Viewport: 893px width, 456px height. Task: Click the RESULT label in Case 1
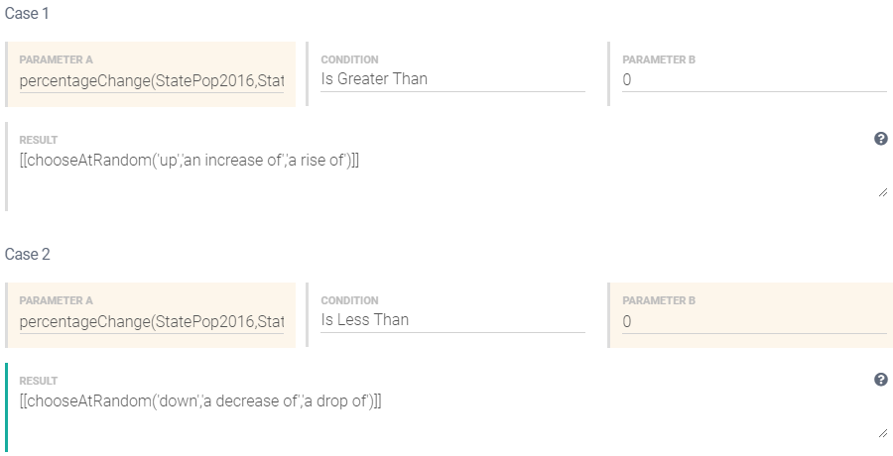tap(39, 141)
